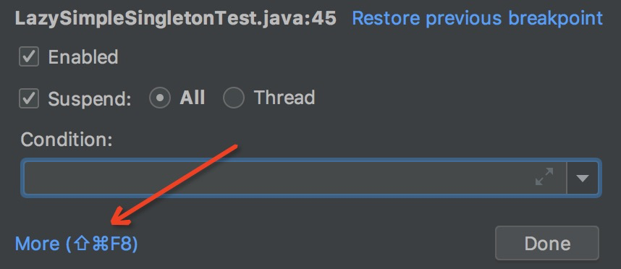
Task: Click Restore previous breakpoint link
Action: [x=477, y=18]
